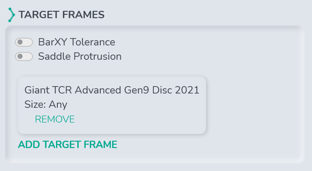
Task: Click the green chevron beside Target Frames
Action: tap(11, 15)
